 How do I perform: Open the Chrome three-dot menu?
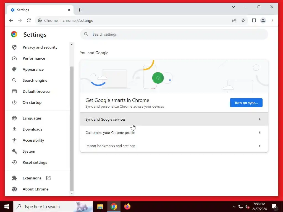coord(272,20)
